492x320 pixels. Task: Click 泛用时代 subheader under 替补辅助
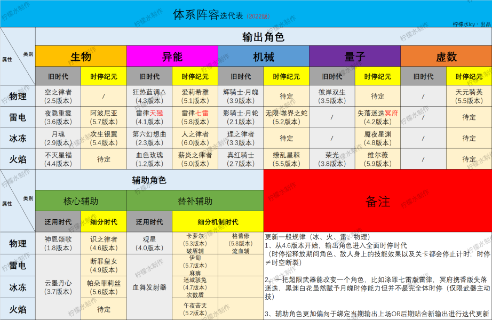coord(149,222)
